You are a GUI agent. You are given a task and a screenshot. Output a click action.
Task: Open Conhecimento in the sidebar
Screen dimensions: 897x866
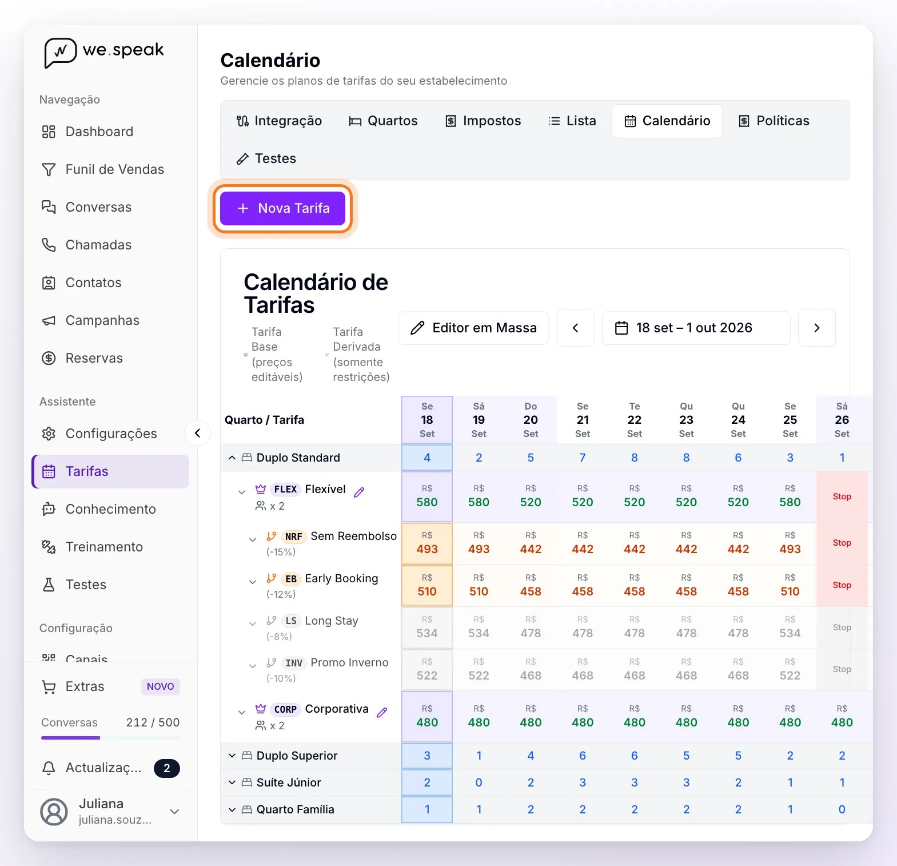tap(110, 509)
